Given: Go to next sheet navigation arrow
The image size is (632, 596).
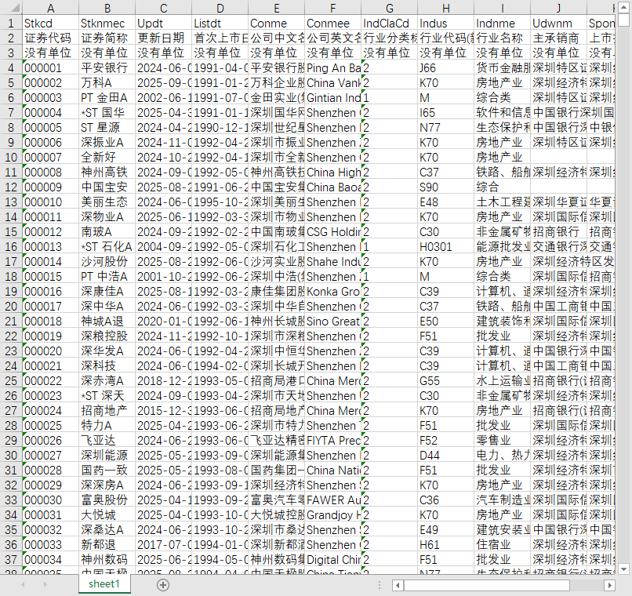Looking at the screenshot, I should [45, 584].
